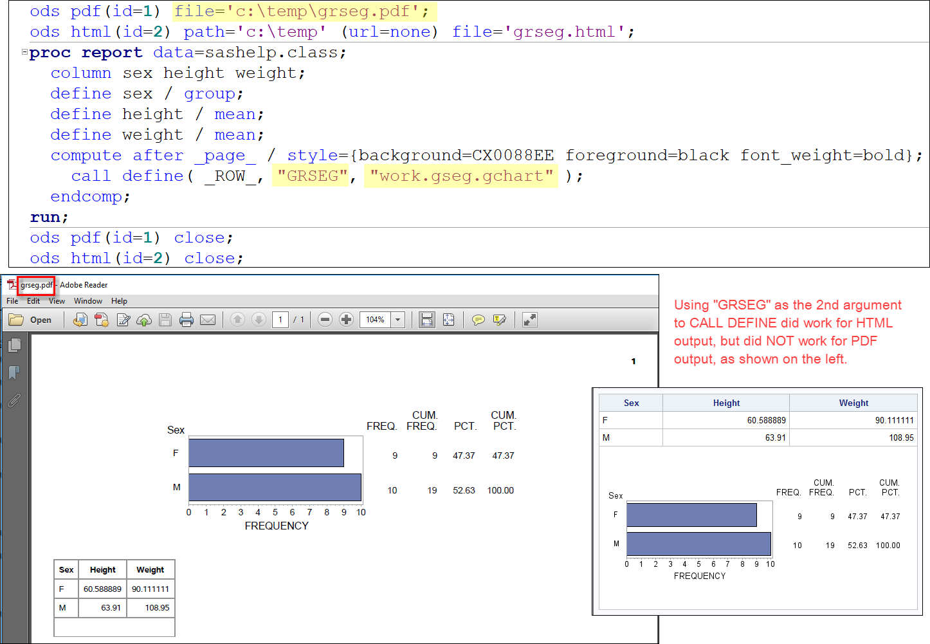Switch to Read Mode view
This screenshot has height=644, width=930.
click(x=529, y=320)
